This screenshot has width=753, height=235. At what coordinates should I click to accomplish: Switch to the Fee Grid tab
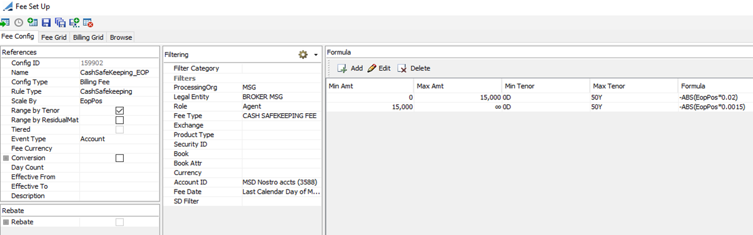pos(54,37)
